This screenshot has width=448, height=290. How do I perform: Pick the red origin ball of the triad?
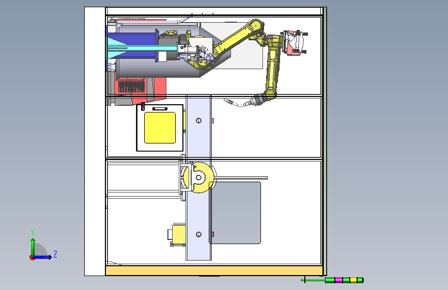[x=32, y=257]
